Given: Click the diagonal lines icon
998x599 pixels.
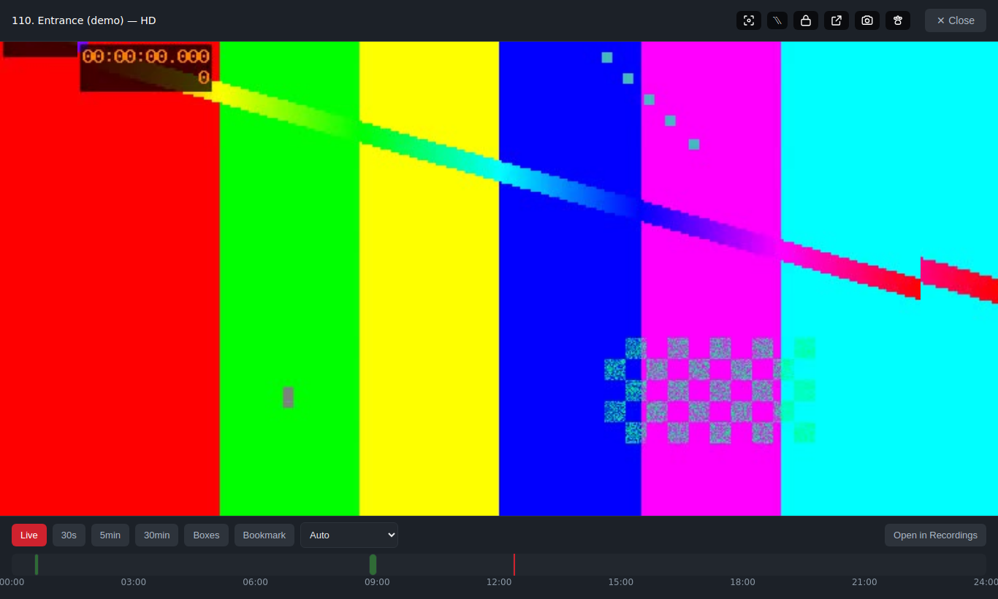Looking at the screenshot, I should pos(777,20).
